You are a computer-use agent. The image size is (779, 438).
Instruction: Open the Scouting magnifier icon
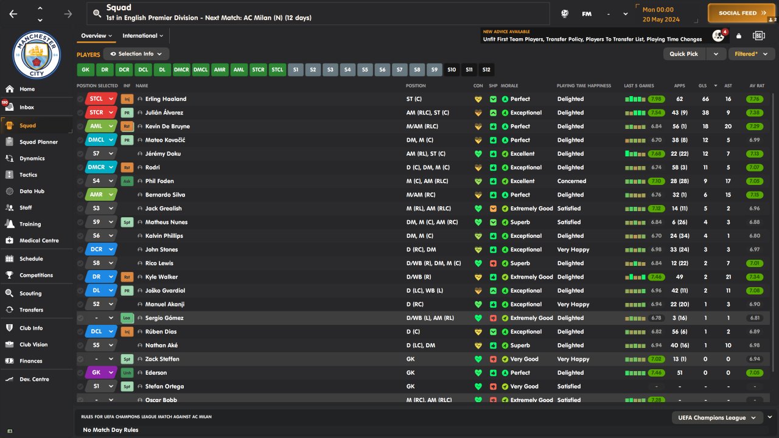pos(9,293)
